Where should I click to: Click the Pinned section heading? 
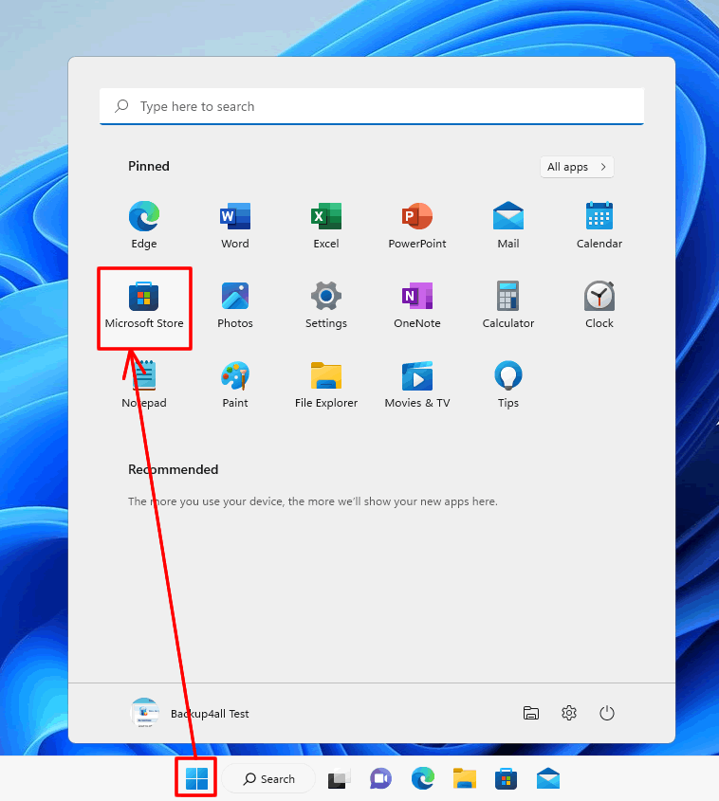(149, 166)
